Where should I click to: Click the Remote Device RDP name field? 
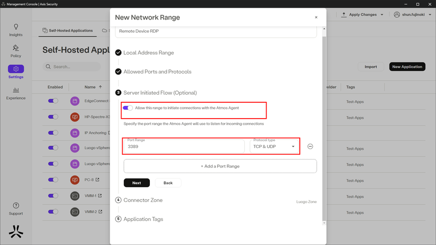pyautogui.click(x=216, y=32)
